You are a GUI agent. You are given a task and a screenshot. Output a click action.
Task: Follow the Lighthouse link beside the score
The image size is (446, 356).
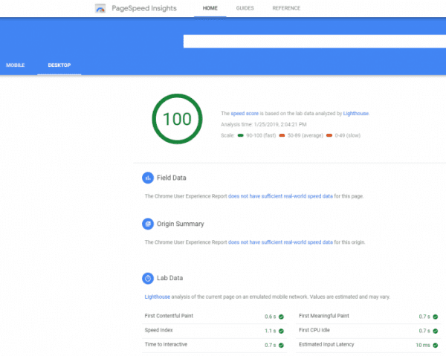tap(356, 114)
